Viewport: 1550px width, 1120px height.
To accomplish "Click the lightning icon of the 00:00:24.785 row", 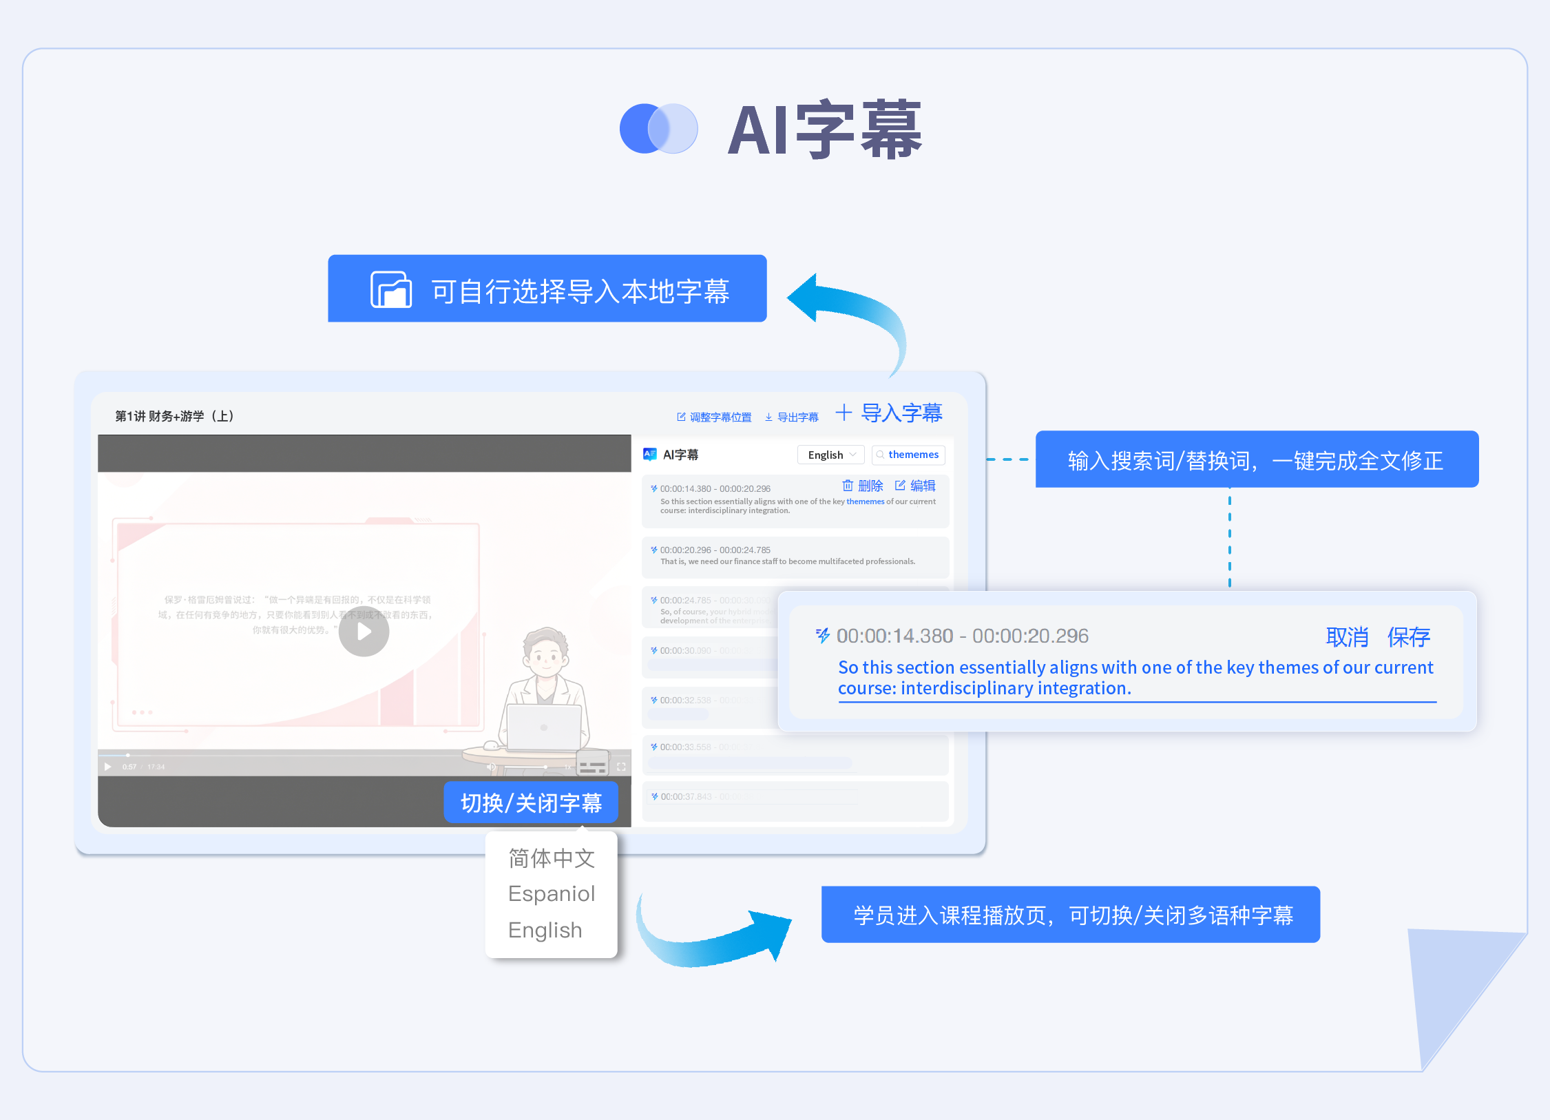I will [x=654, y=600].
